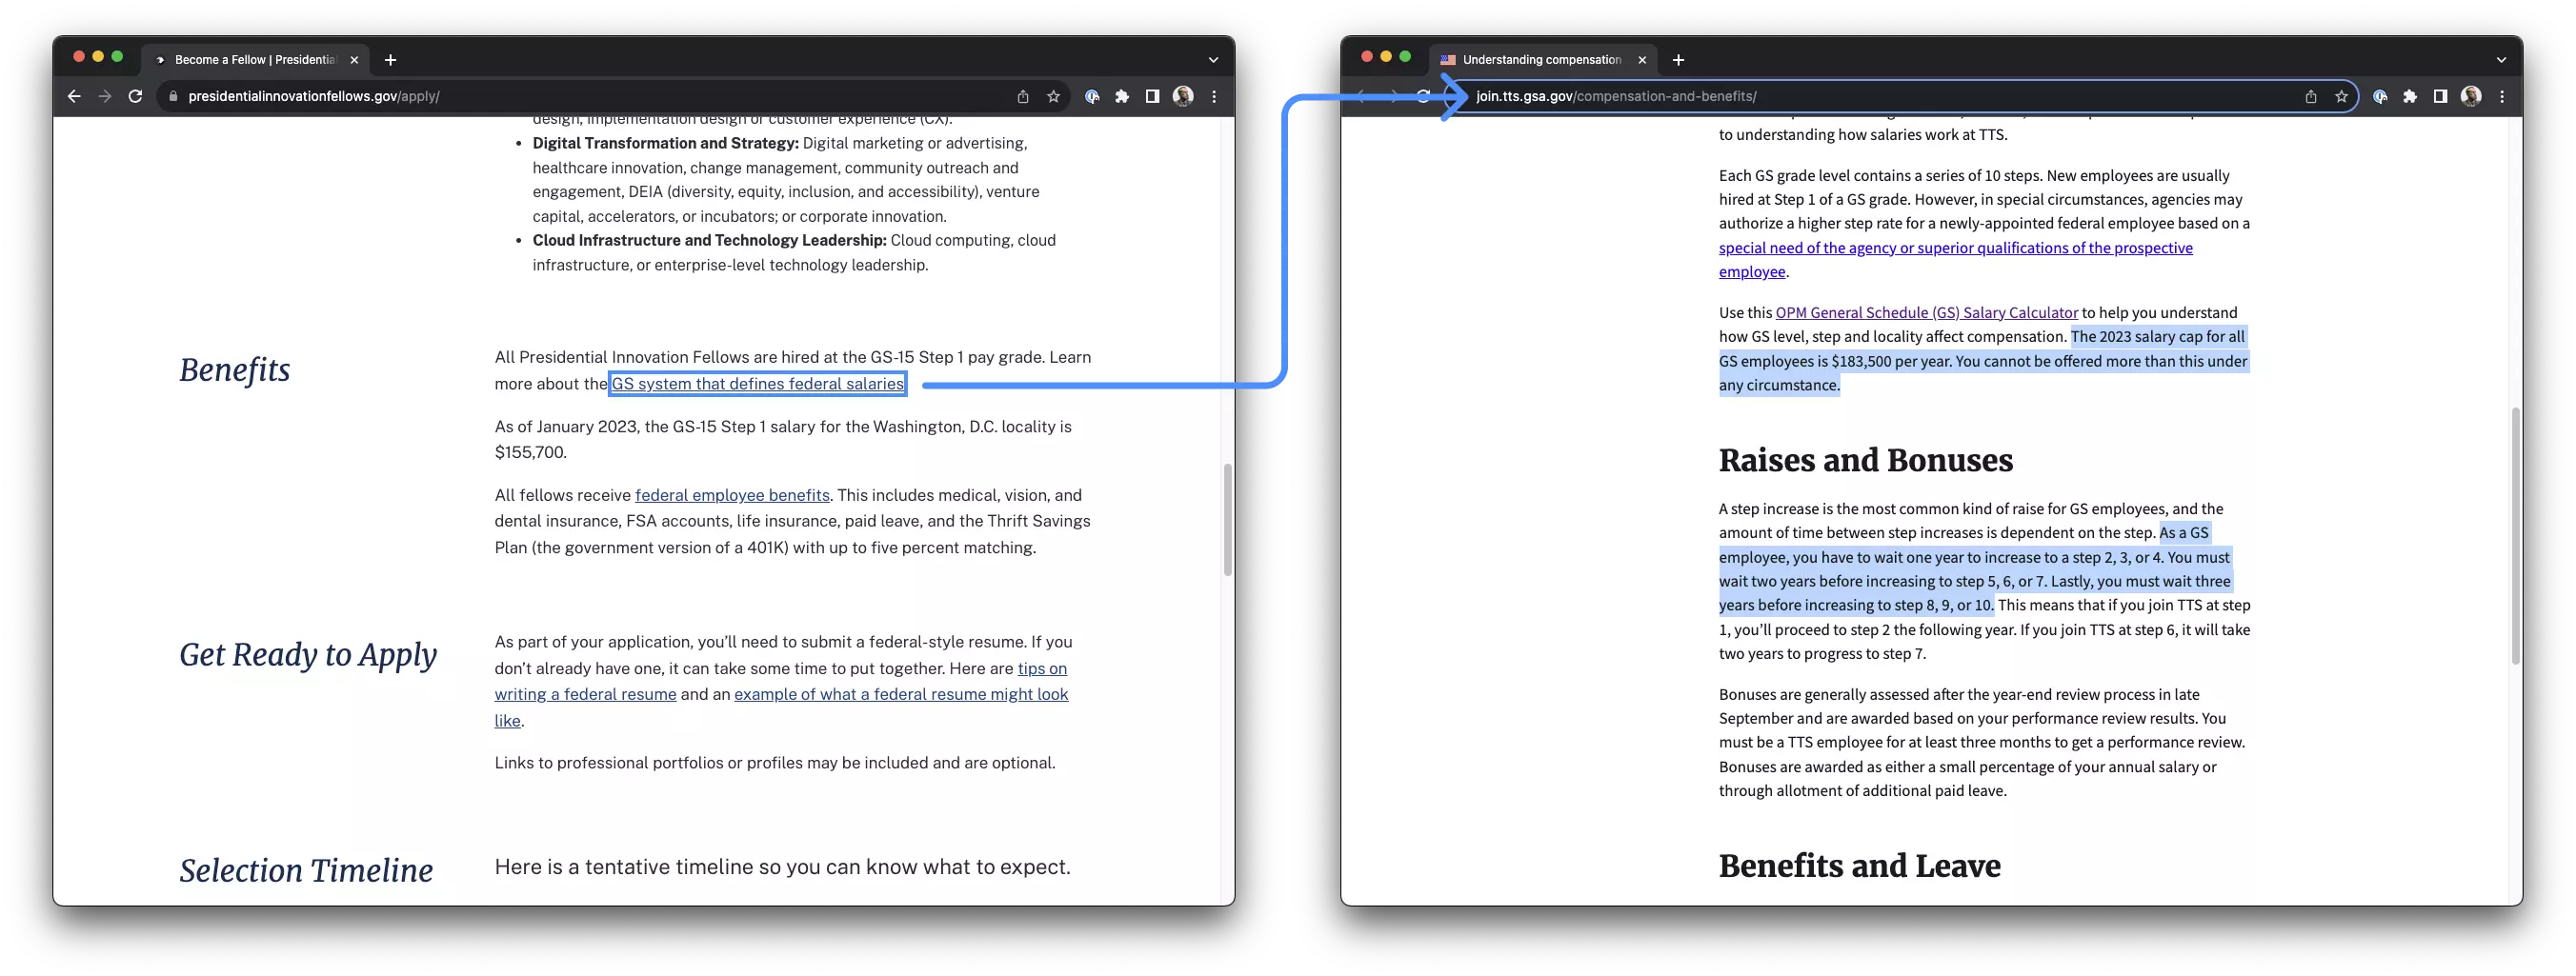Screen dimensions: 2576x976
Task: Open profile avatar in left browser window
Action: click(1183, 97)
